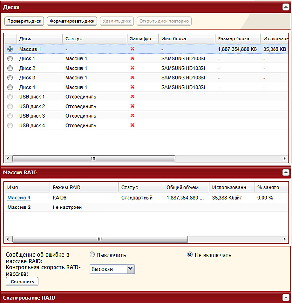
Task: Click the disks table horizontal scrollbar
Action: [93, 159]
